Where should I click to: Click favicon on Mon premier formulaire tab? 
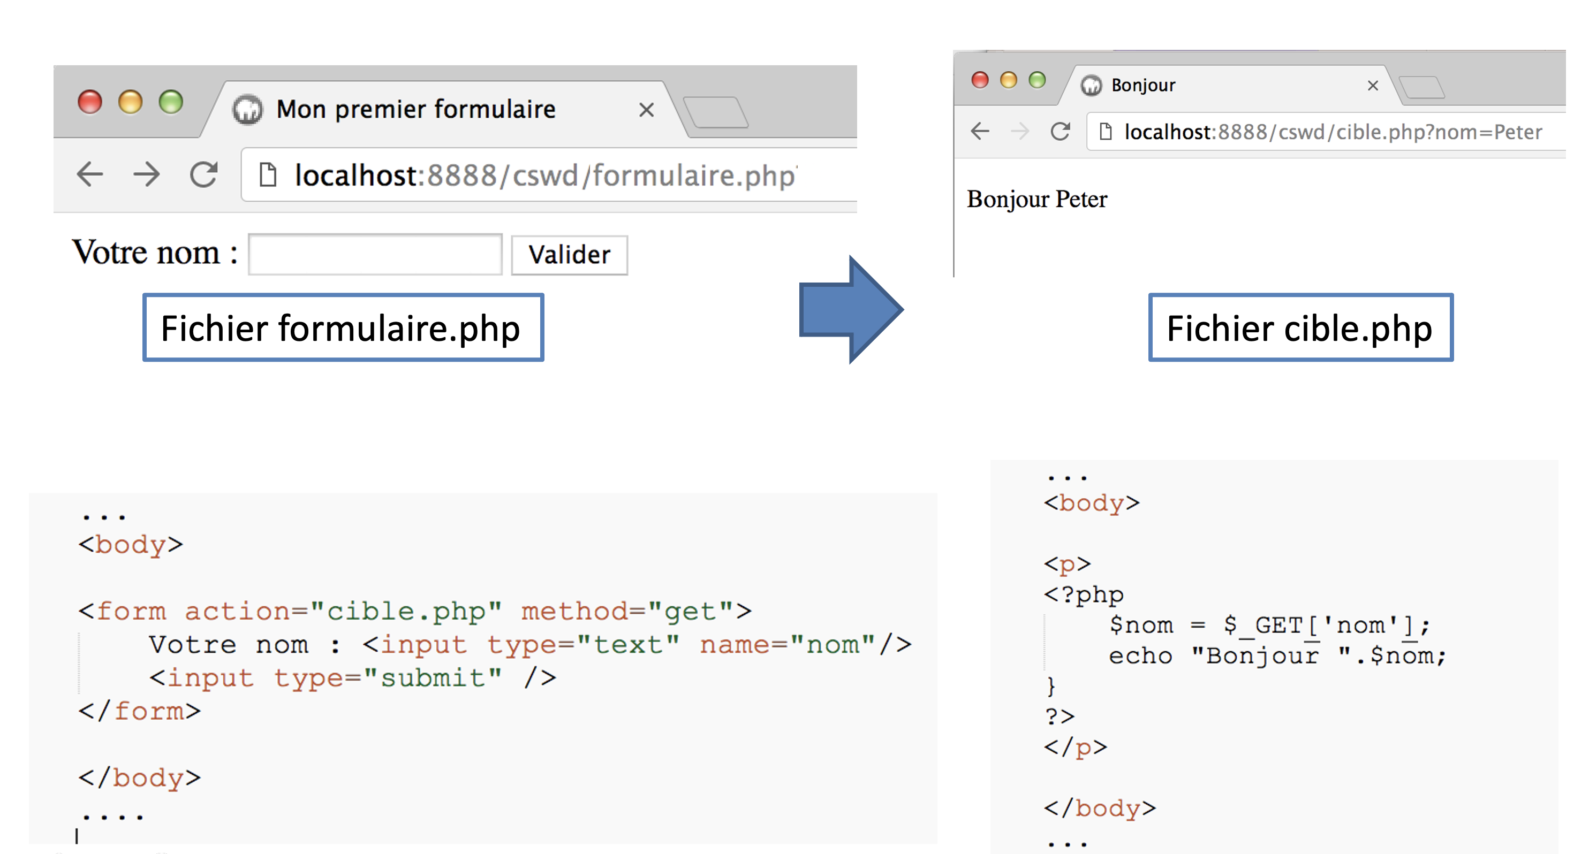[247, 110]
